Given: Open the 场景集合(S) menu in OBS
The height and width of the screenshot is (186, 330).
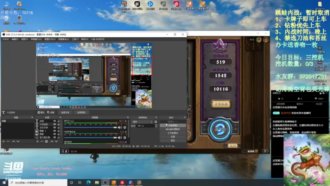Looking at the screenshot, I should pos(64,39).
